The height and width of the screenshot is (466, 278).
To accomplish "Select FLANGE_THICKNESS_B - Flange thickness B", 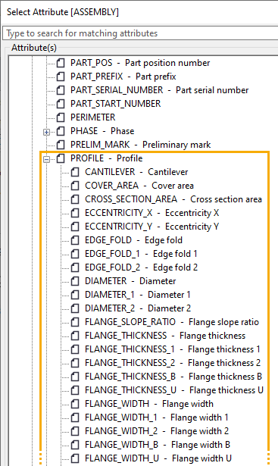I will pyautogui.click(x=173, y=377).
